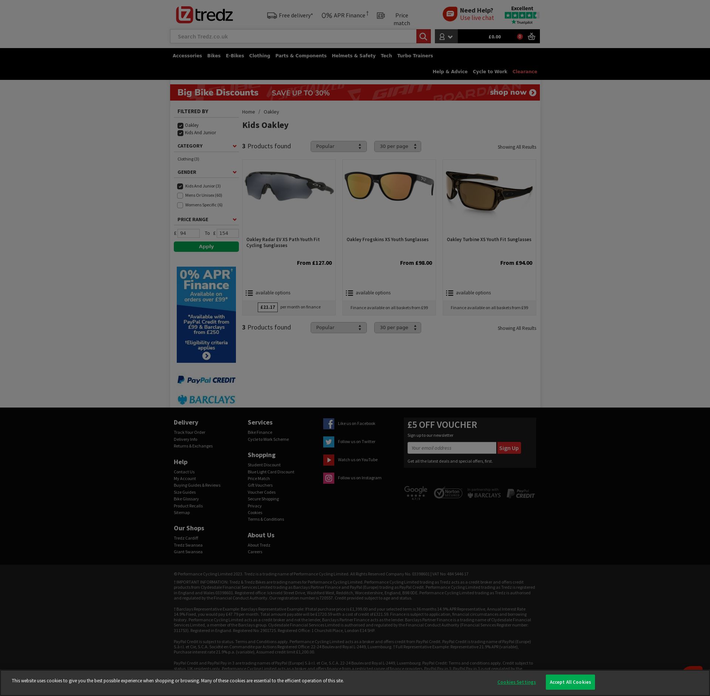The image size is (710, 696).
Task: Click the YouTube icon
Action: point(329,460)
